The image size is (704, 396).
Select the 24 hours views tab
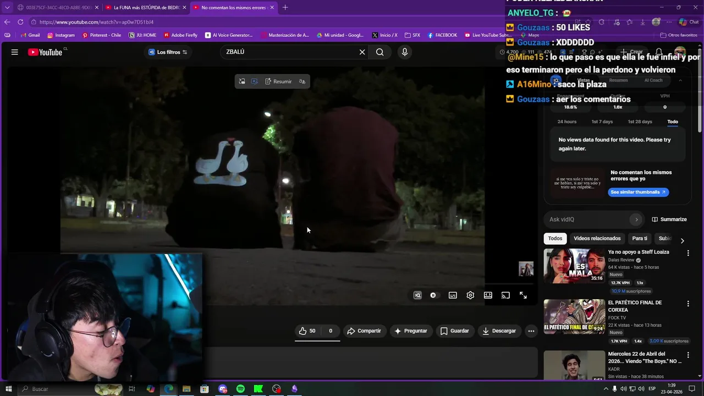coord(567,122)
